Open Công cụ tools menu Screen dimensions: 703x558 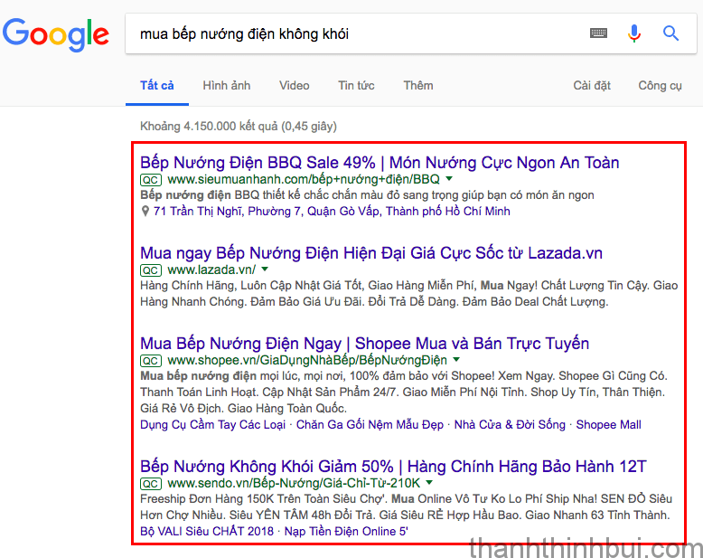coord(660,86)
